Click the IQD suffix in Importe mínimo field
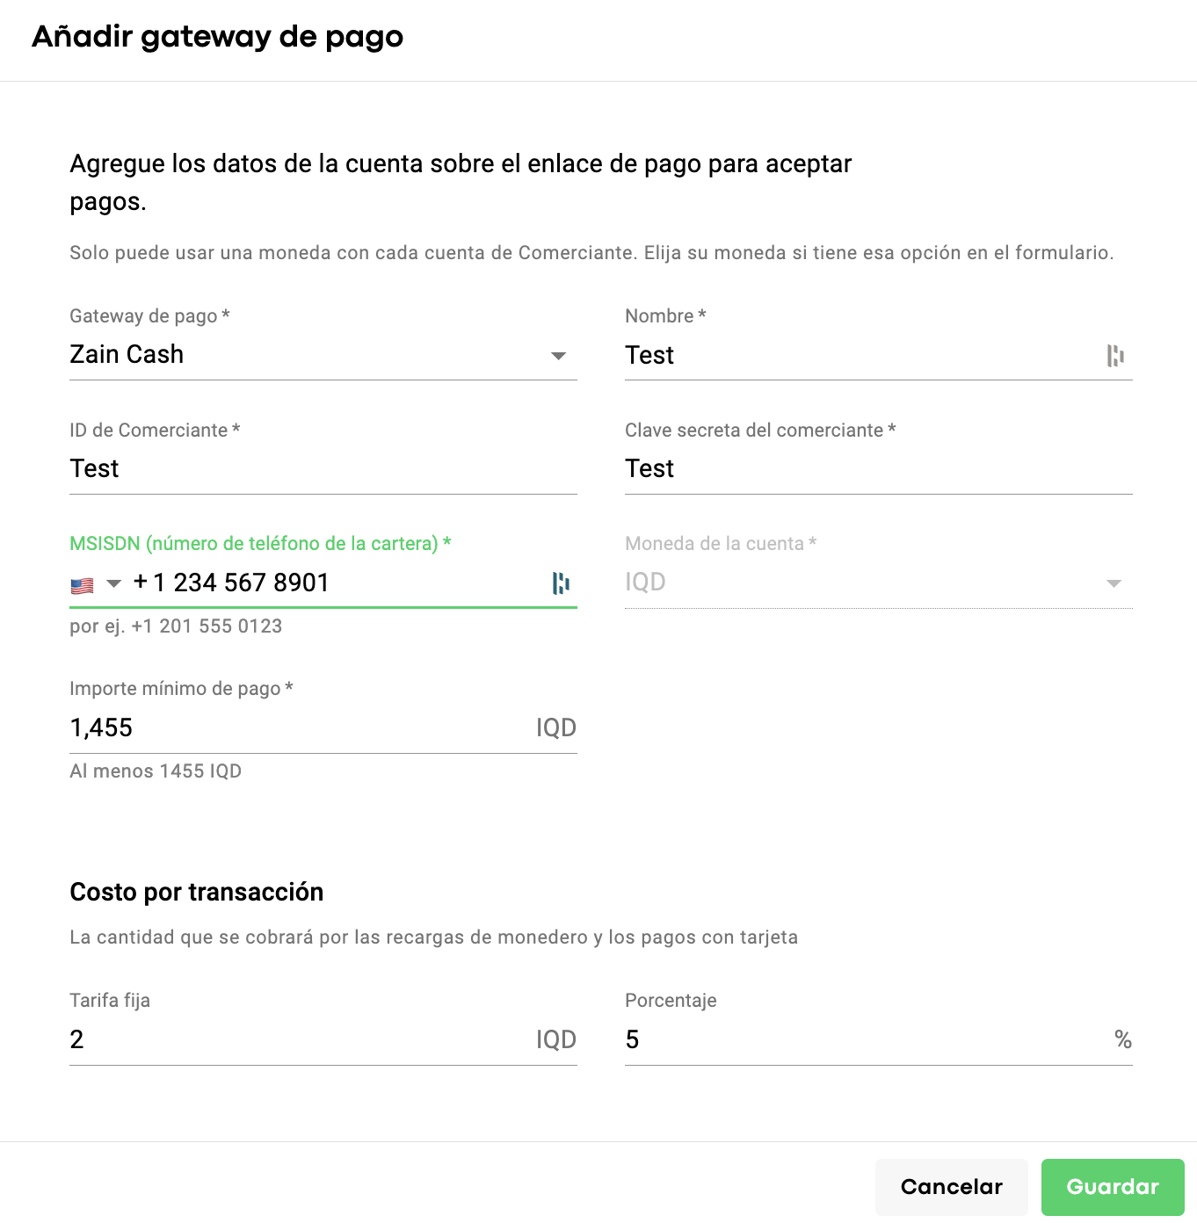Screen dimensions: 1197x1223 tap(555, 728)
